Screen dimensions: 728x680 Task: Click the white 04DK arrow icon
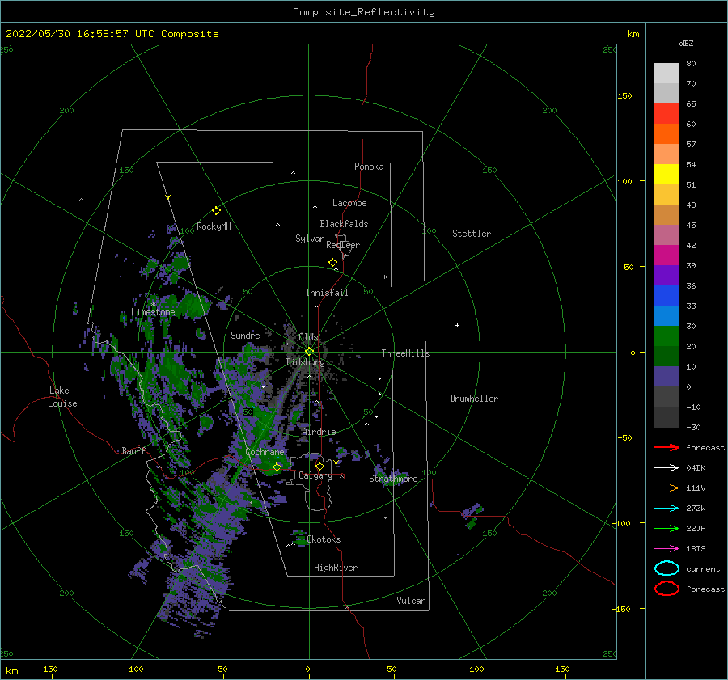pos(667,467)
